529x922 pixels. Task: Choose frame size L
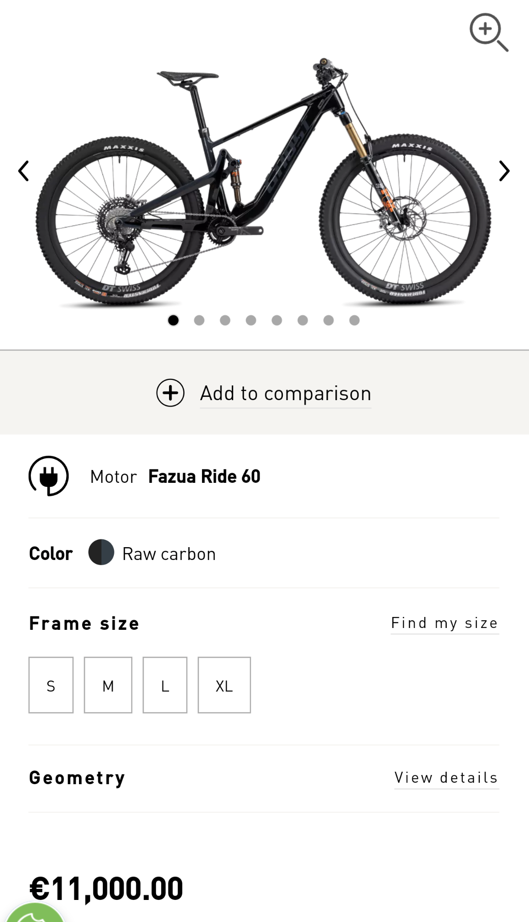point(165,685)
